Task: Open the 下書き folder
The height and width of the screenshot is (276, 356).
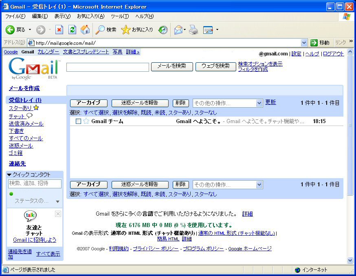Action: coord(16,131)
